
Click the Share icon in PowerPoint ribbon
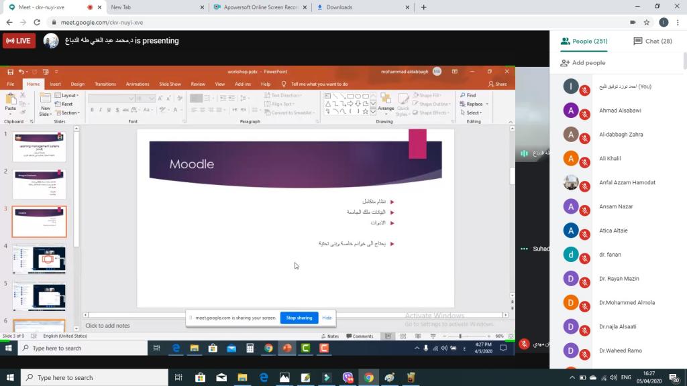[498, 84]
